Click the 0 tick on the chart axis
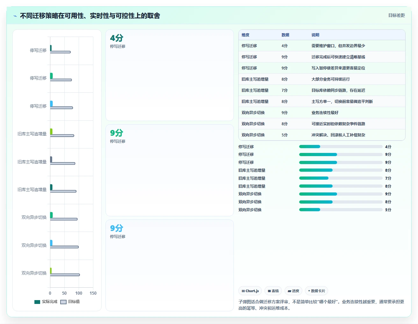The width and height of the screenshot is (418, 324). [50, 293]
